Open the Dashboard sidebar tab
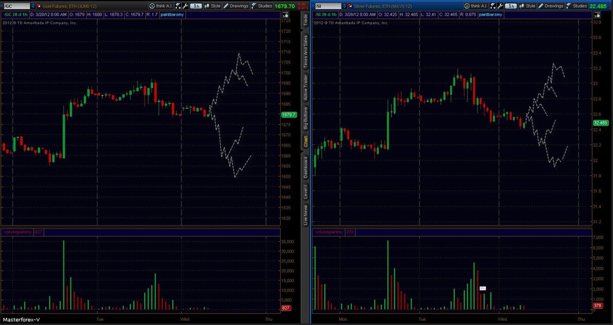The height and width of the screenshot is (325, 613). (305, 167)
